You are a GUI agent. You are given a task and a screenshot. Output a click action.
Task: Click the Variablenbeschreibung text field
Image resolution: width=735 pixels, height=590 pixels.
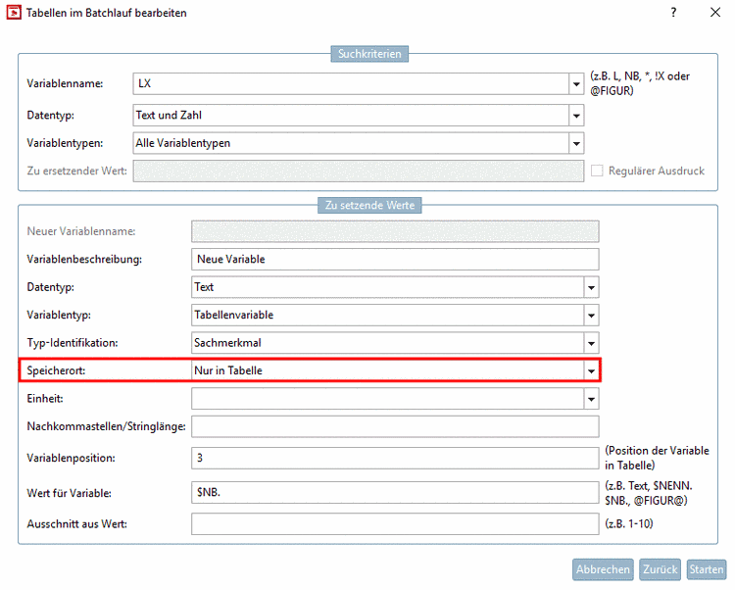point(394,260)
